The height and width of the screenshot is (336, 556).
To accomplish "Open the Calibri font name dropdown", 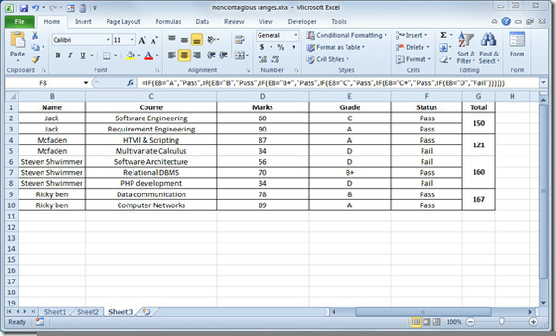I will point(108,40).
